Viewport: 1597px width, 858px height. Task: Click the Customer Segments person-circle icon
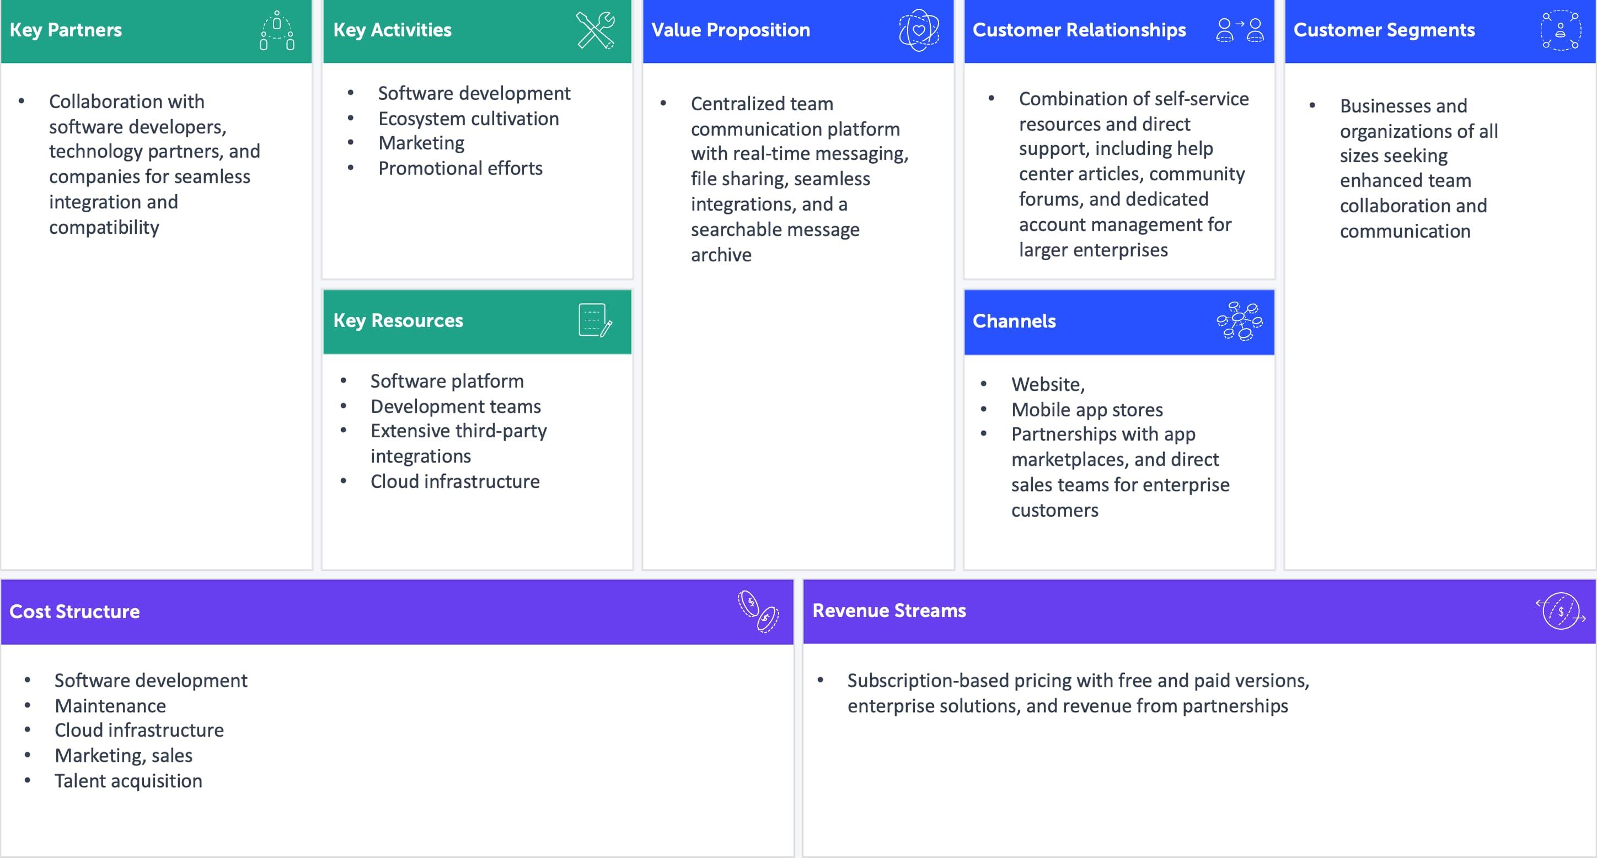coord(1560,30)
